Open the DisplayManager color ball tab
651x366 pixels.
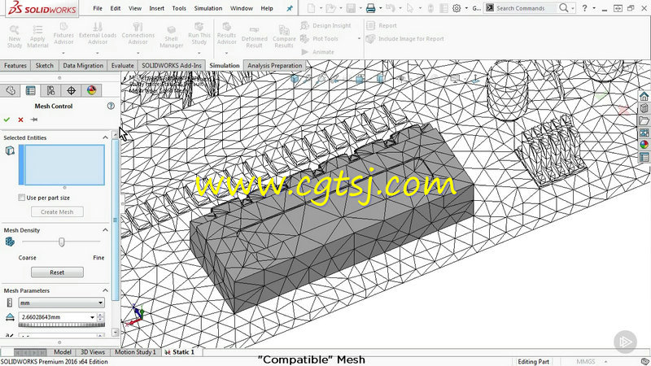coord(91,90)
